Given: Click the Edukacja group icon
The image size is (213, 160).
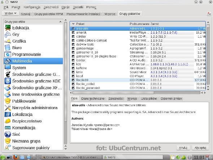Looking at the screenshot, I should point(8,28).
